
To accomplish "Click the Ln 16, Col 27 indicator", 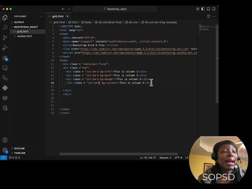I will click(148, 157).
